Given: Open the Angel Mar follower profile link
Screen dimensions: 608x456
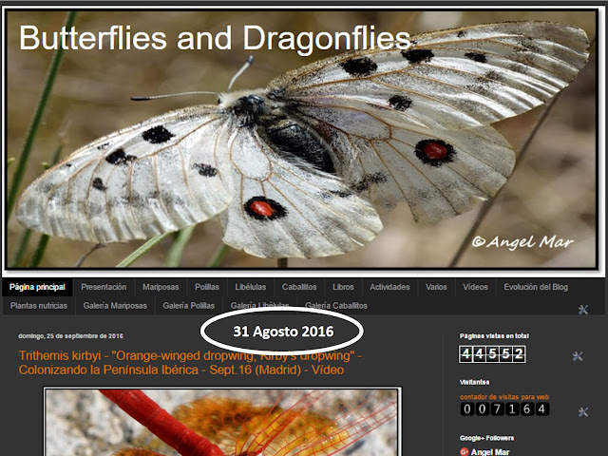Looking at the screenshot, I should tap(490, 452).
